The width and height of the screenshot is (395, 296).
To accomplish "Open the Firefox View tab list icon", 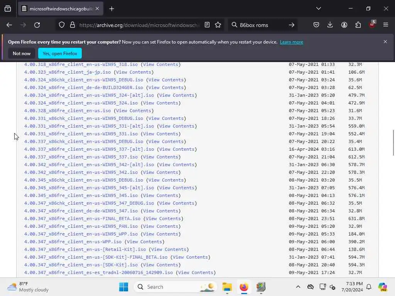I will coord(8,9).
